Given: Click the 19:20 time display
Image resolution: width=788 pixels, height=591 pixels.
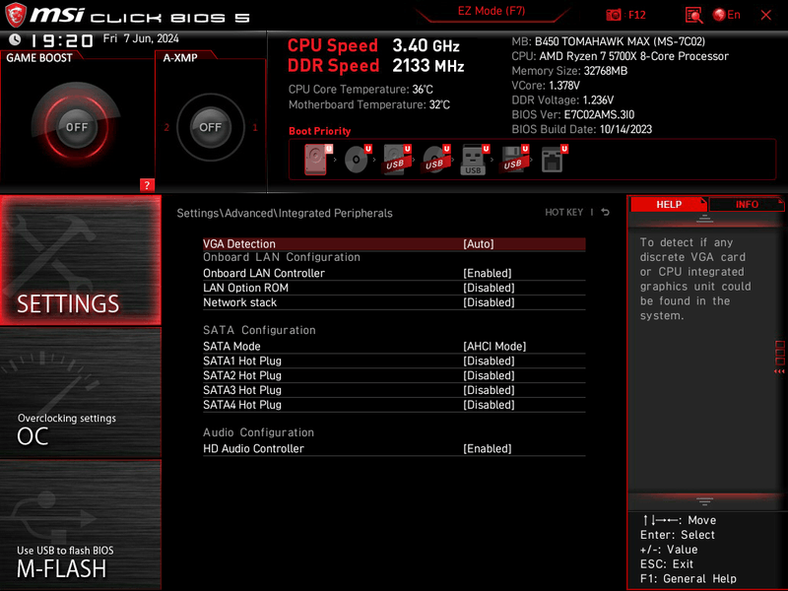Looking at the screenshot, I should click(62, 40).
